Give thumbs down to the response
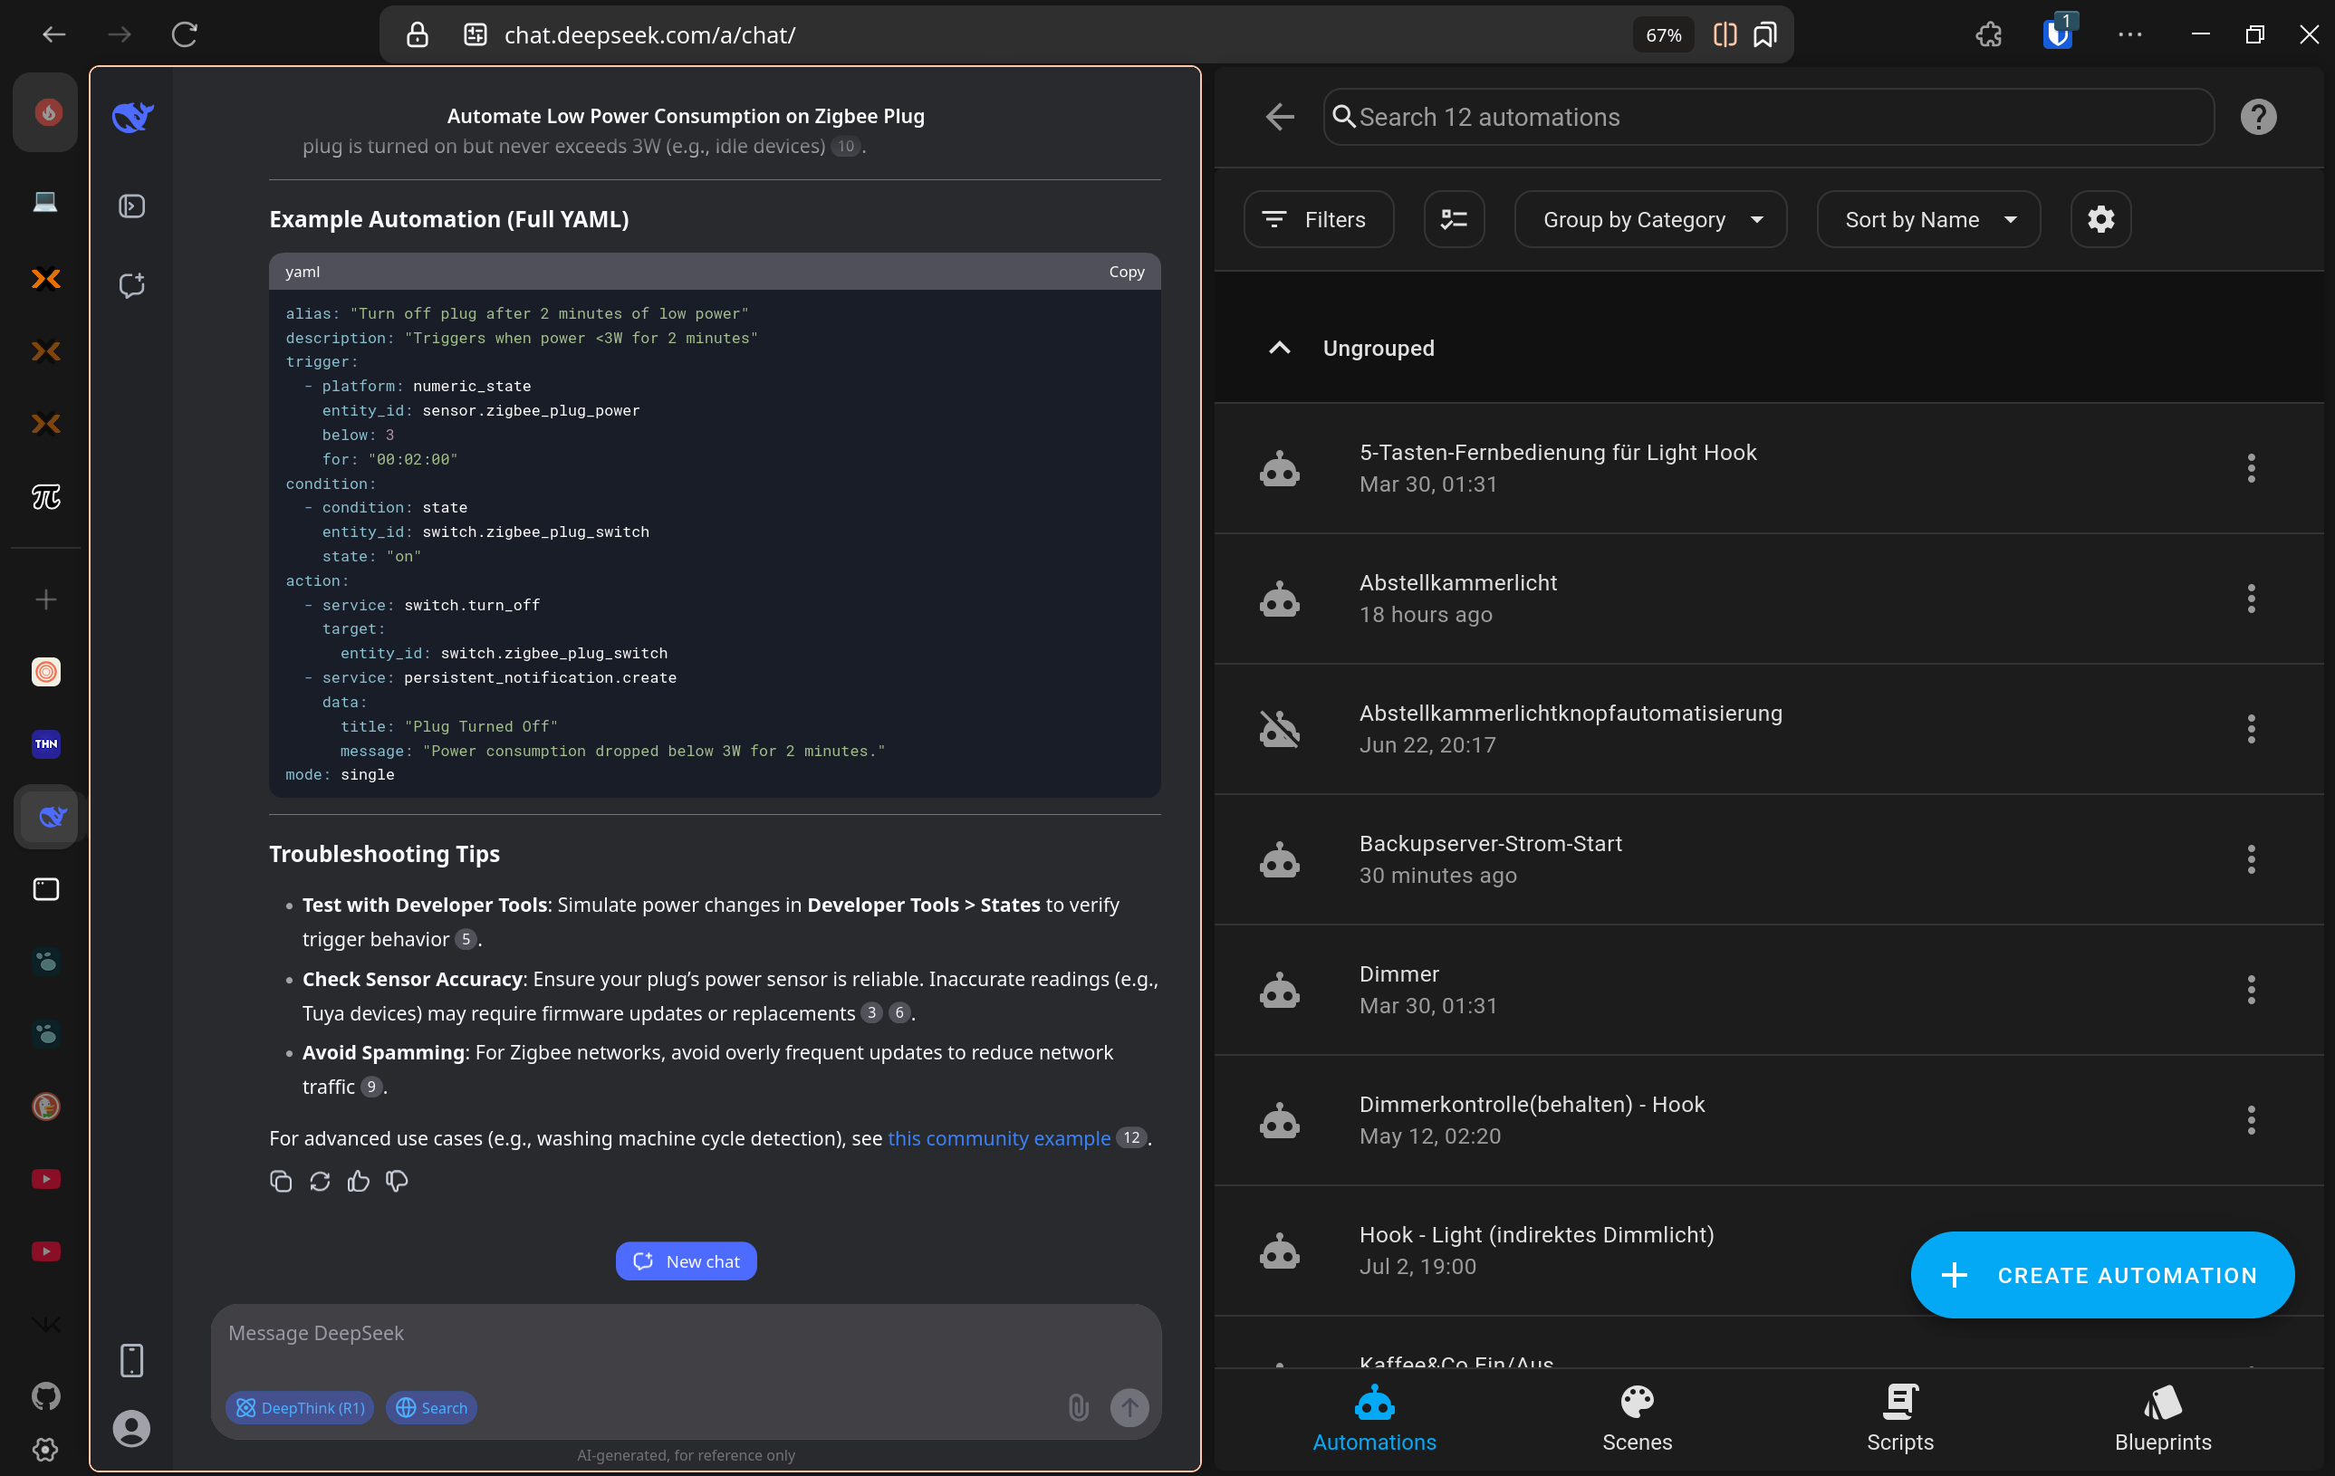Screen dimensions: 2335x1476 pos(397,1181)
